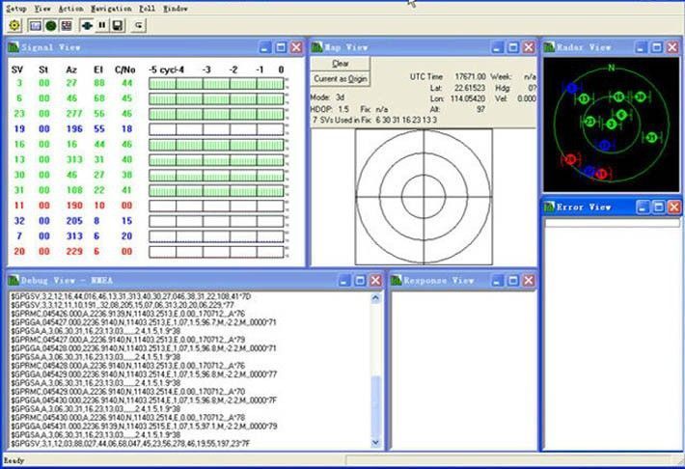685x469 pixels.
Task: Select green satellite 13 in Radar View
Action: click(x=585, y=99)
